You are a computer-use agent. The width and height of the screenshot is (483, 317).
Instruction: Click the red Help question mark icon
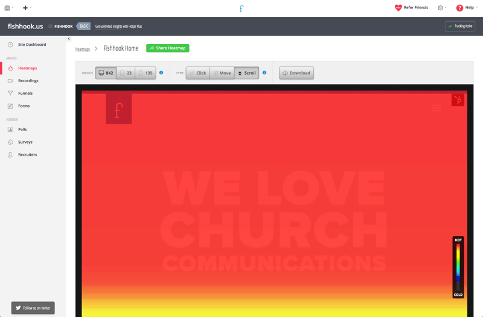[459, 8]
